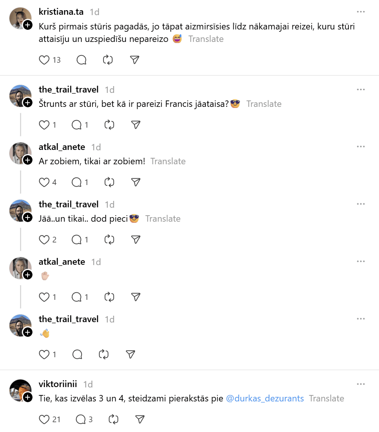Translate kristiana.ta's post

pos(206,39)
